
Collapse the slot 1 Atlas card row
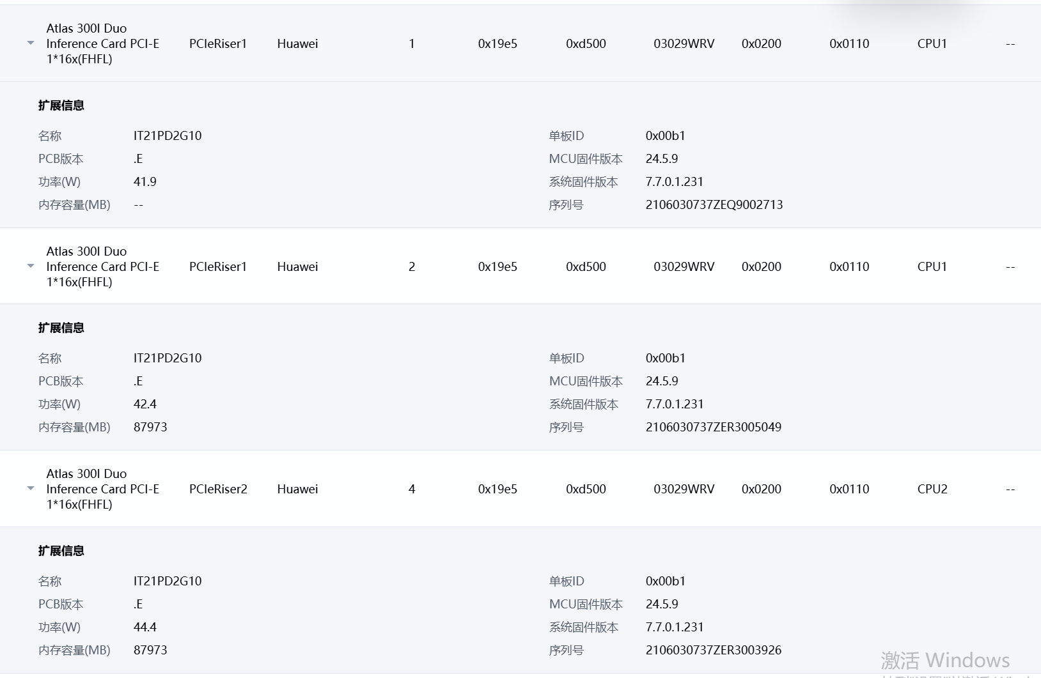point(31,43)
